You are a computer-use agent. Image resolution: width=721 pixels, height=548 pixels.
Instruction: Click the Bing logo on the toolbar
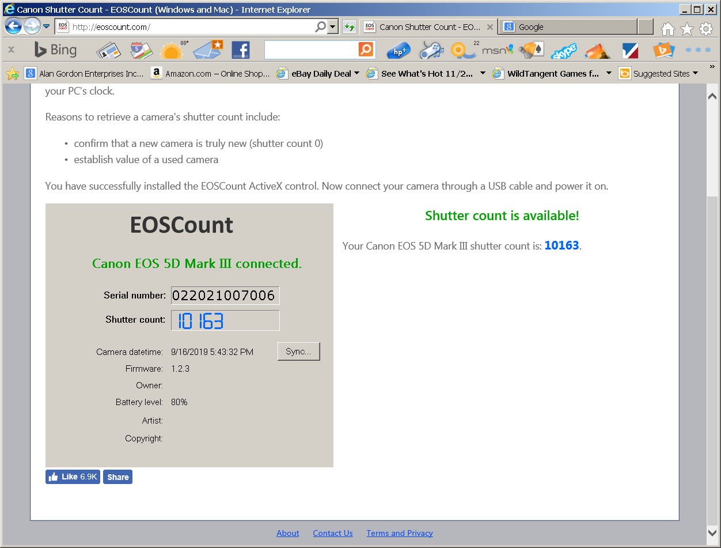coord(55,50)
